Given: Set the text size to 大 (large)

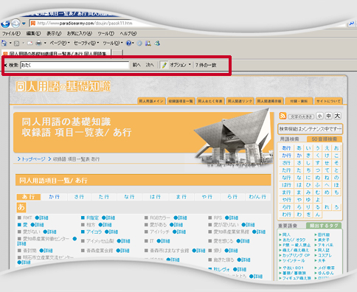Looking at the screenshot, I should [337, 116].
